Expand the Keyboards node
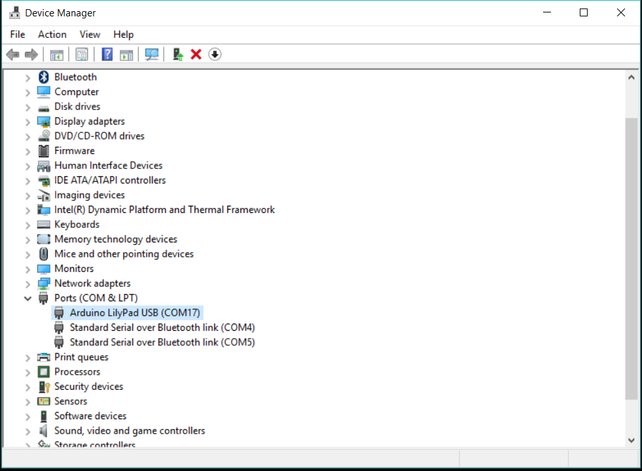Screen dimensions: 642x471 (28, 225)
